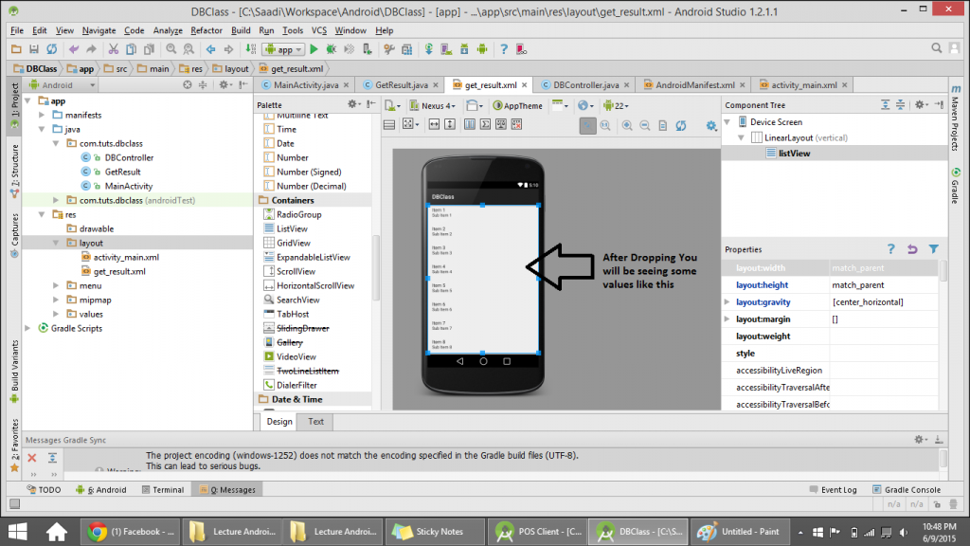
Task: Select ListView in the Palette
Action: click(x=292, y=229)
